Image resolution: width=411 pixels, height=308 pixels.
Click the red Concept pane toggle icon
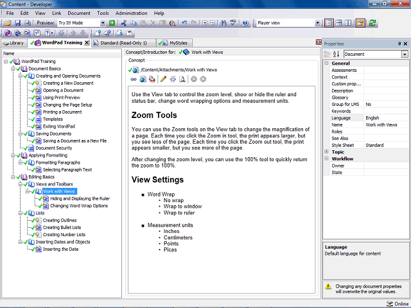pos(319,42)
